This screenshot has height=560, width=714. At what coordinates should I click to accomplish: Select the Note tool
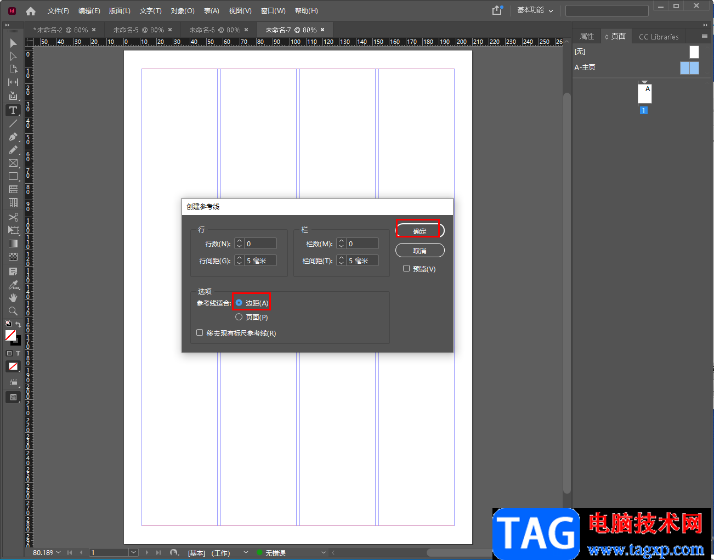point(13,271)
